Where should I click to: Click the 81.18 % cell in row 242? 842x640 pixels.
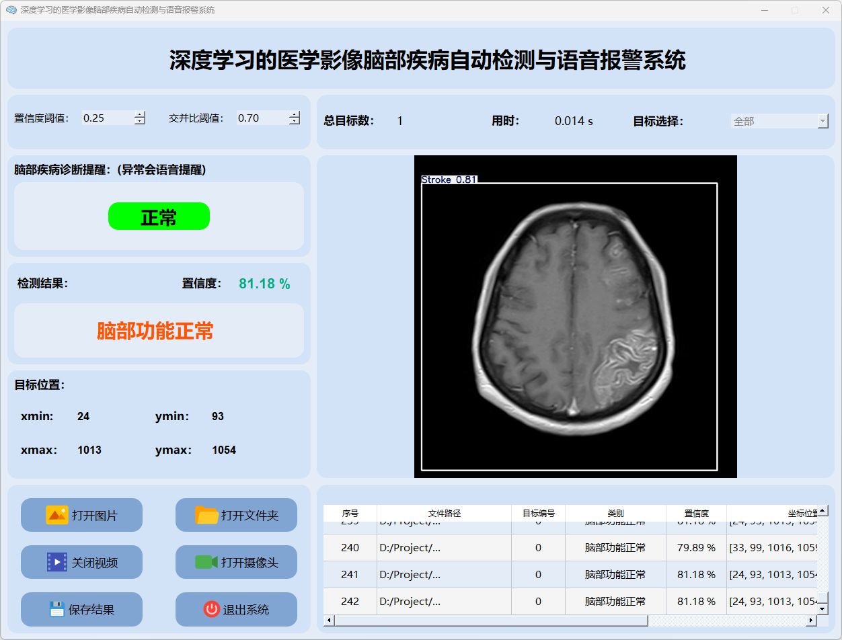[696, 602]
